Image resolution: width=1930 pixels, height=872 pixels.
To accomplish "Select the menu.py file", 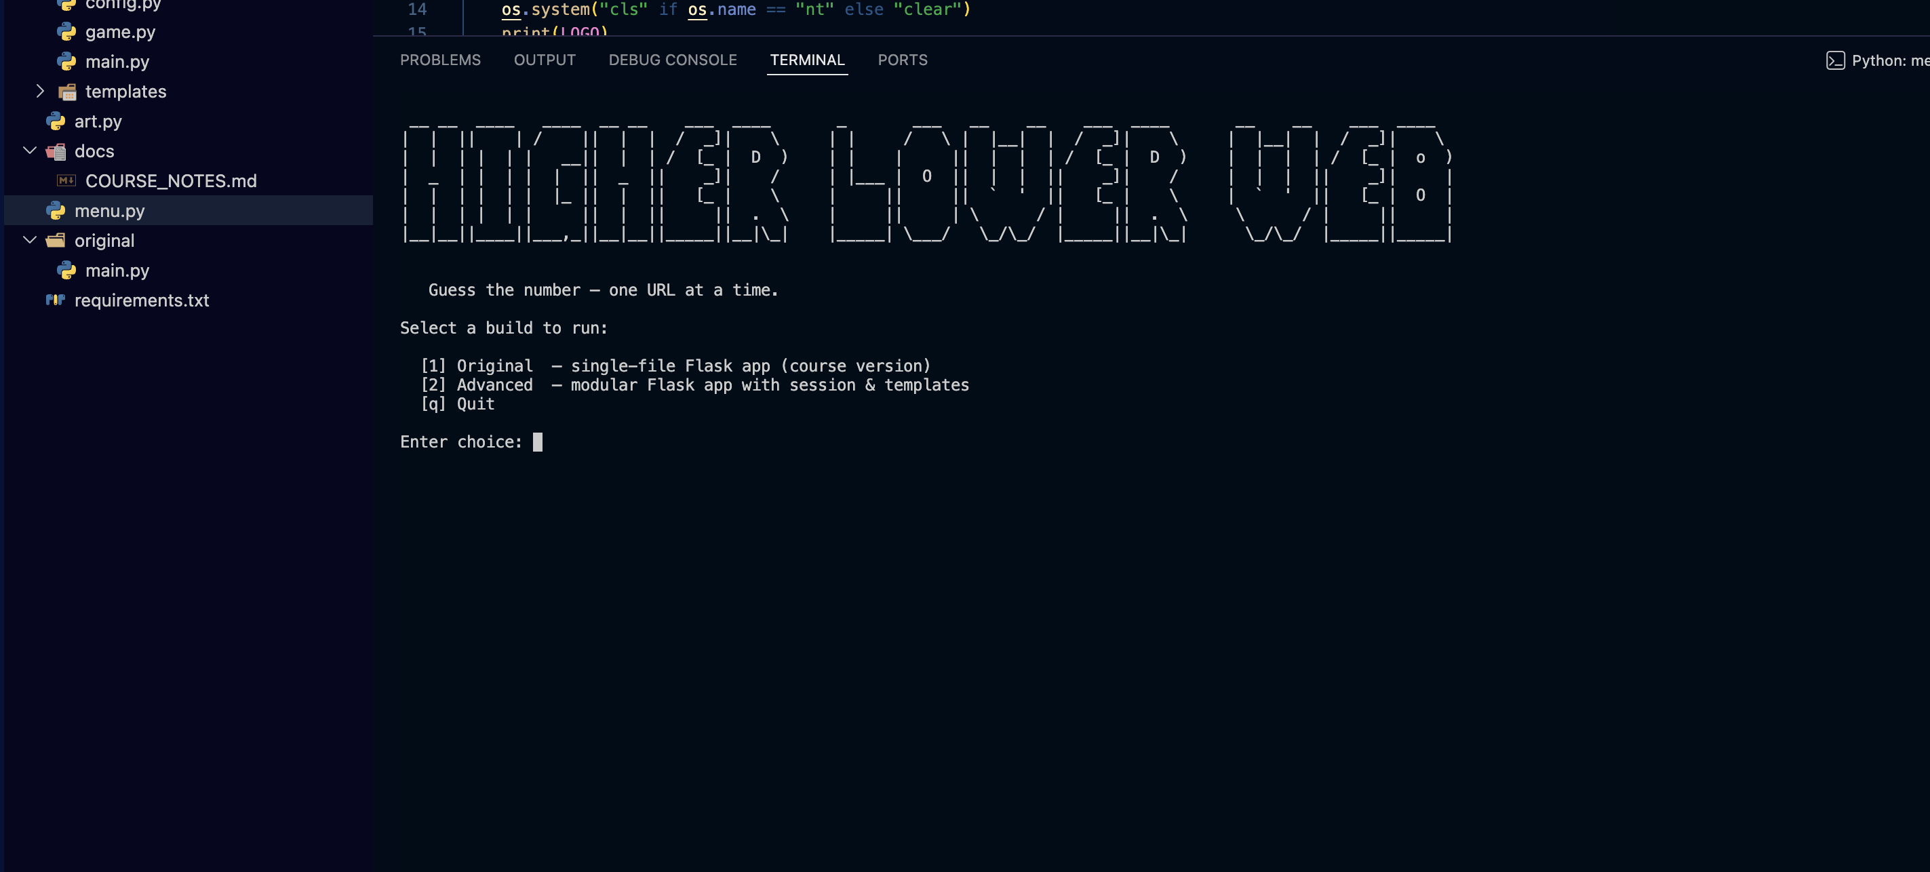I will point(109,210).
